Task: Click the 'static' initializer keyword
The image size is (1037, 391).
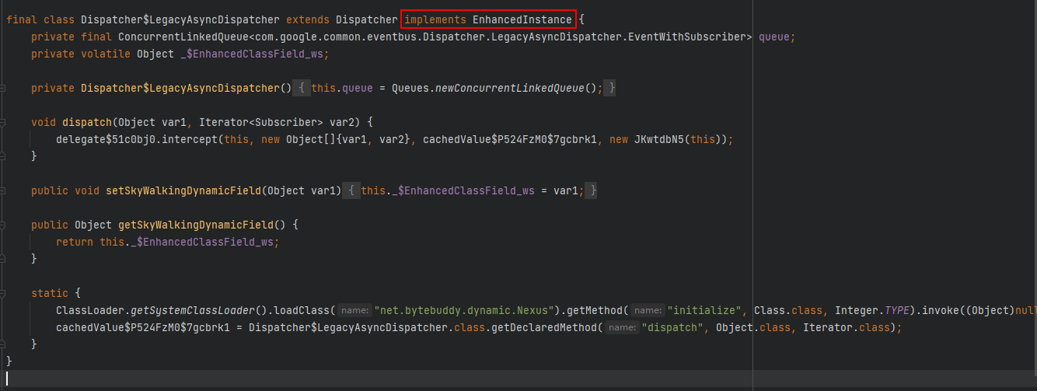Action: click(x=50, y=293)
